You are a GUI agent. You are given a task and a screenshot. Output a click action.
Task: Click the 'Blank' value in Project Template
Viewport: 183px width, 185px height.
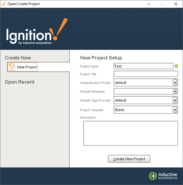[x=120, y=110]
